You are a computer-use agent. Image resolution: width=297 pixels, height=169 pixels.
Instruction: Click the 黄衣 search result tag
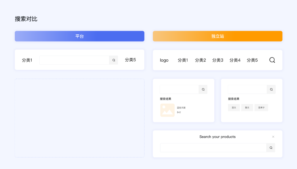247,108
